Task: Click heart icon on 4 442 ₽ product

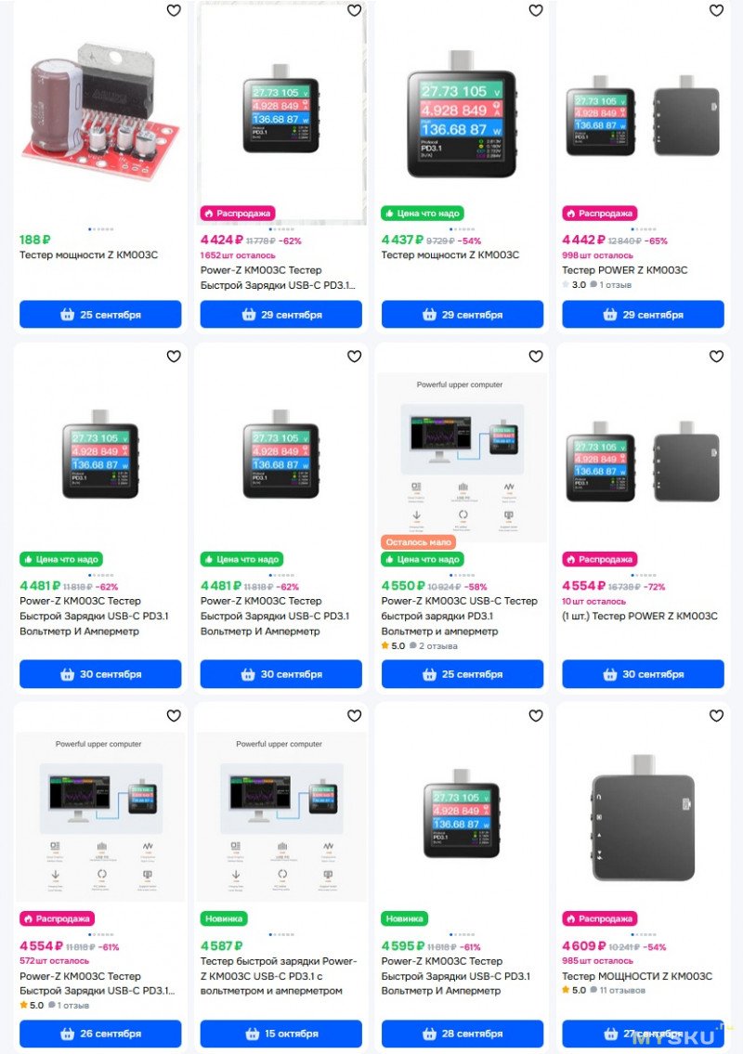Action: click(716, 10)
